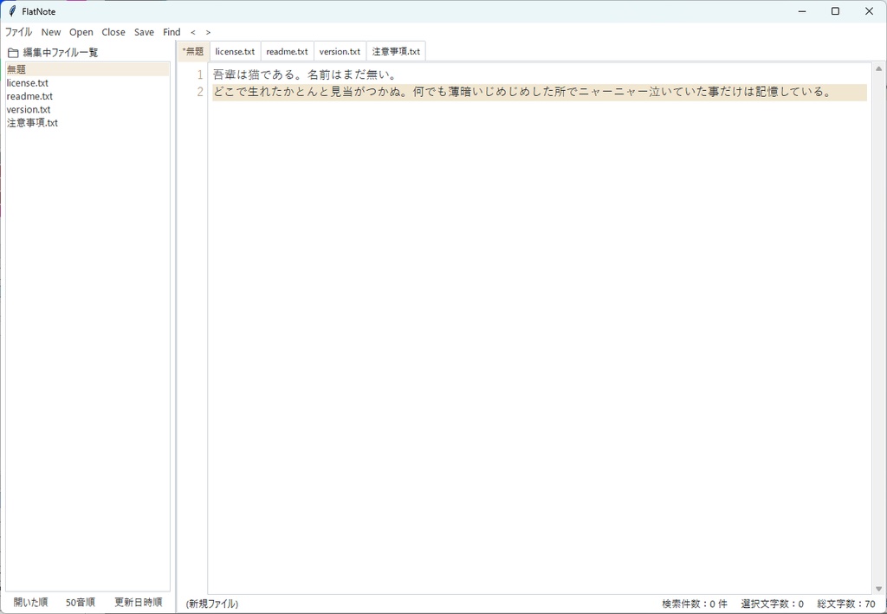Switch to the *無題 tab
The width and height of the screenshot is (887, 614).
[x=193, y=51]
